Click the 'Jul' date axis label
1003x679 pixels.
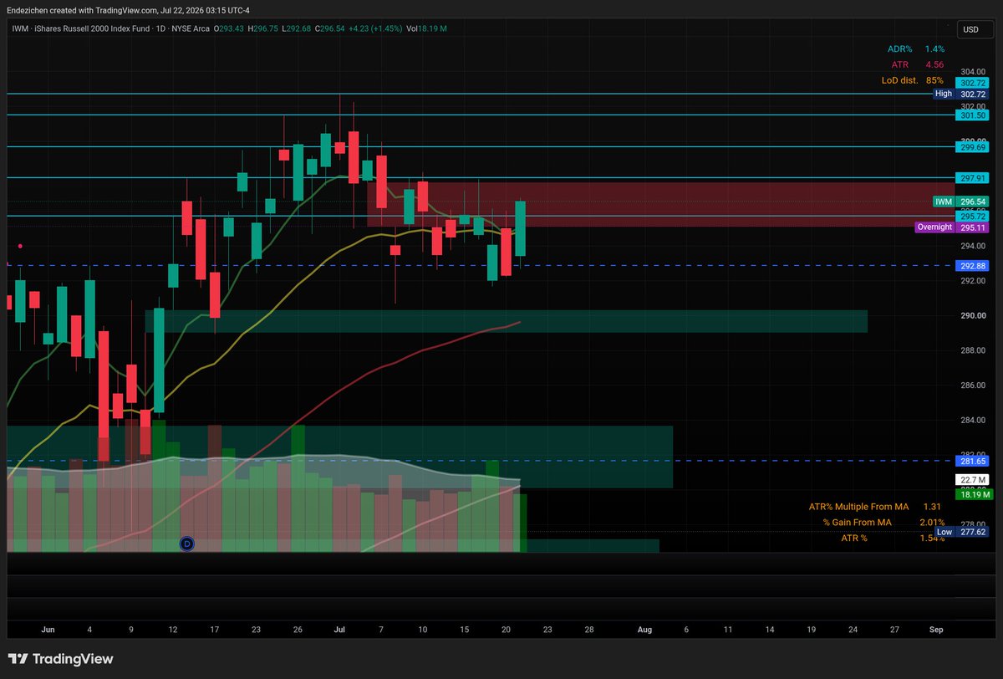tap(340, 629)
